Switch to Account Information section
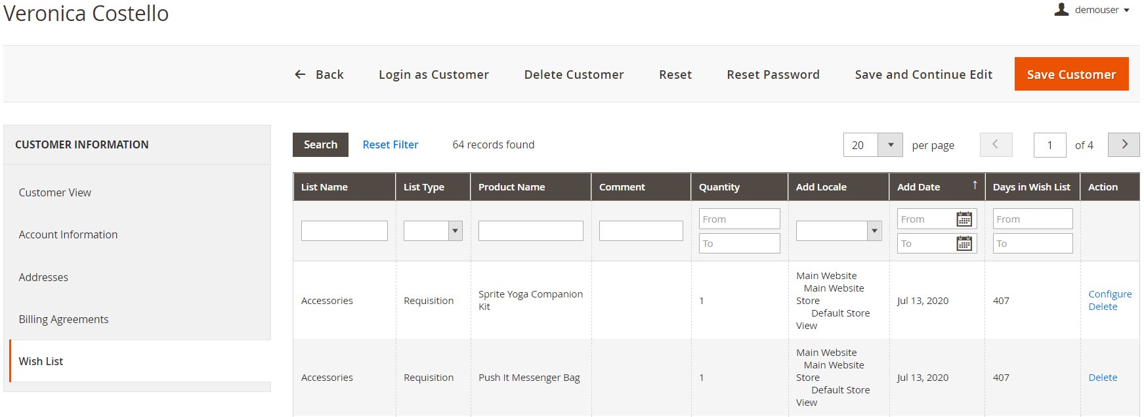1144x417 pixels. pos(68,234)
